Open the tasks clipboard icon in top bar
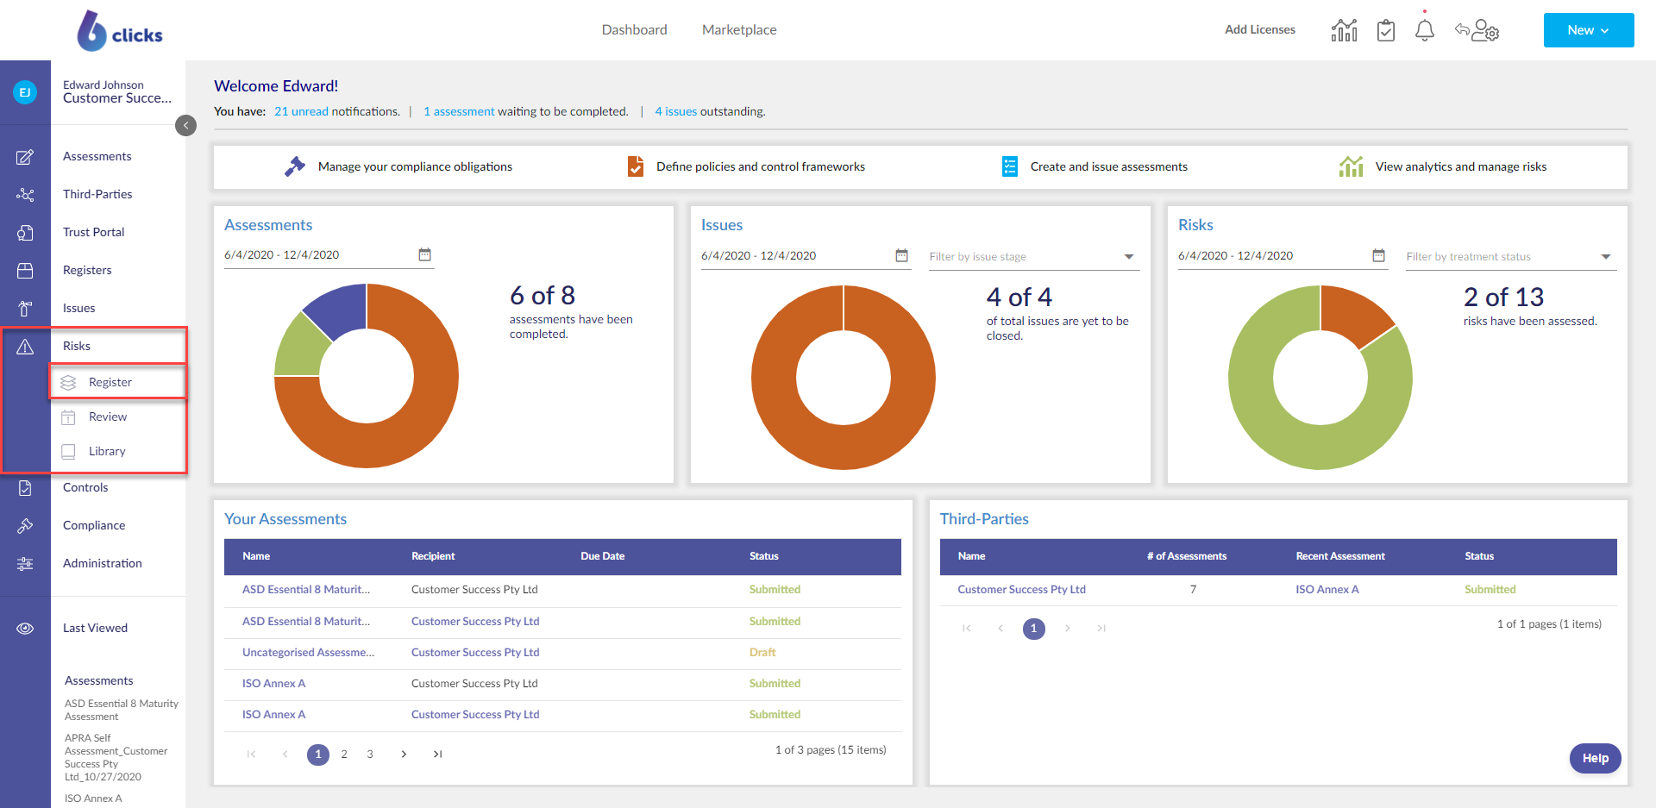 point(1386,30)
